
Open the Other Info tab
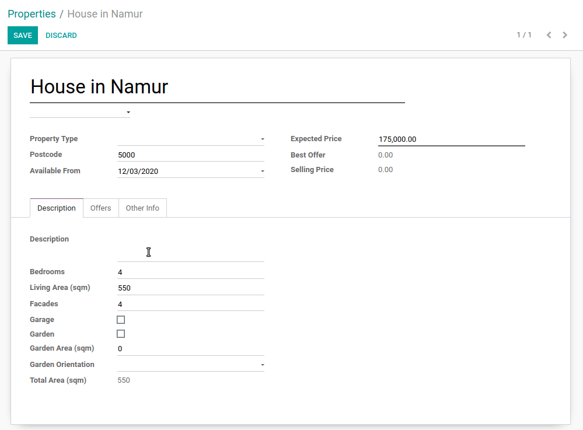point(142,208)
